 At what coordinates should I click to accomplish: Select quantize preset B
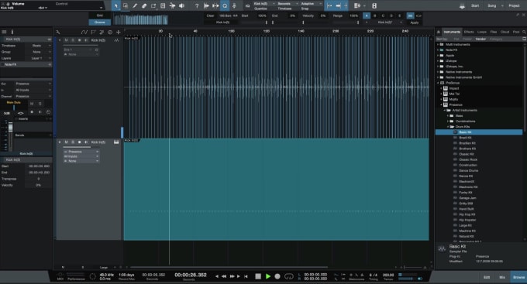pos(375,15)
